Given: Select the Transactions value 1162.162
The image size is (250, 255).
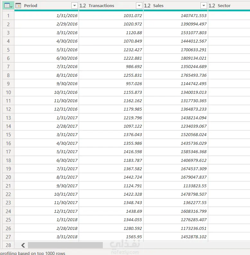Looking at the screenshot, I should tap(111, 101).
